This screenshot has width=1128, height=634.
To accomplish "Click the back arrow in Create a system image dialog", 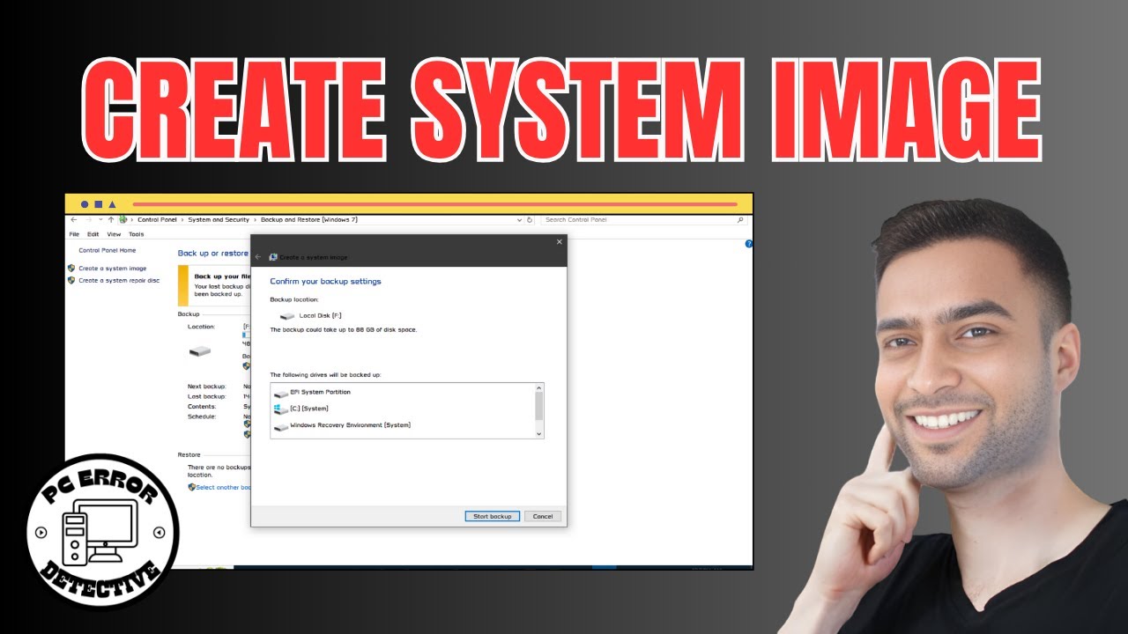I will click(x=258, y=257).
